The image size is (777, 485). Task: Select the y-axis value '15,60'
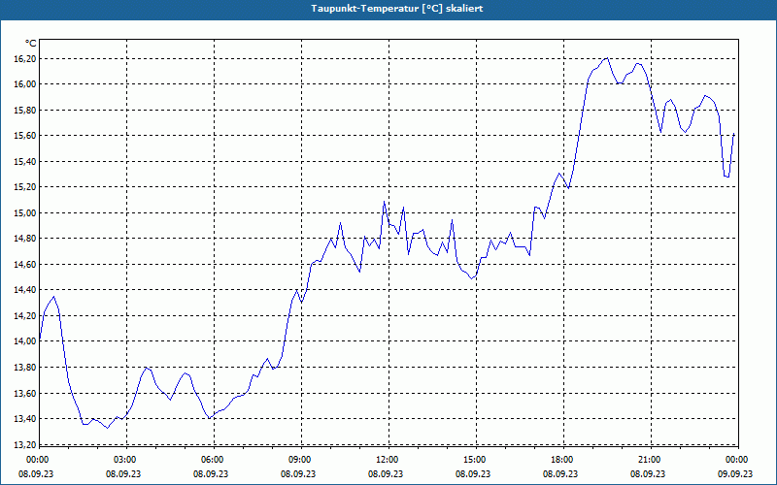click(x=25, y=136)
